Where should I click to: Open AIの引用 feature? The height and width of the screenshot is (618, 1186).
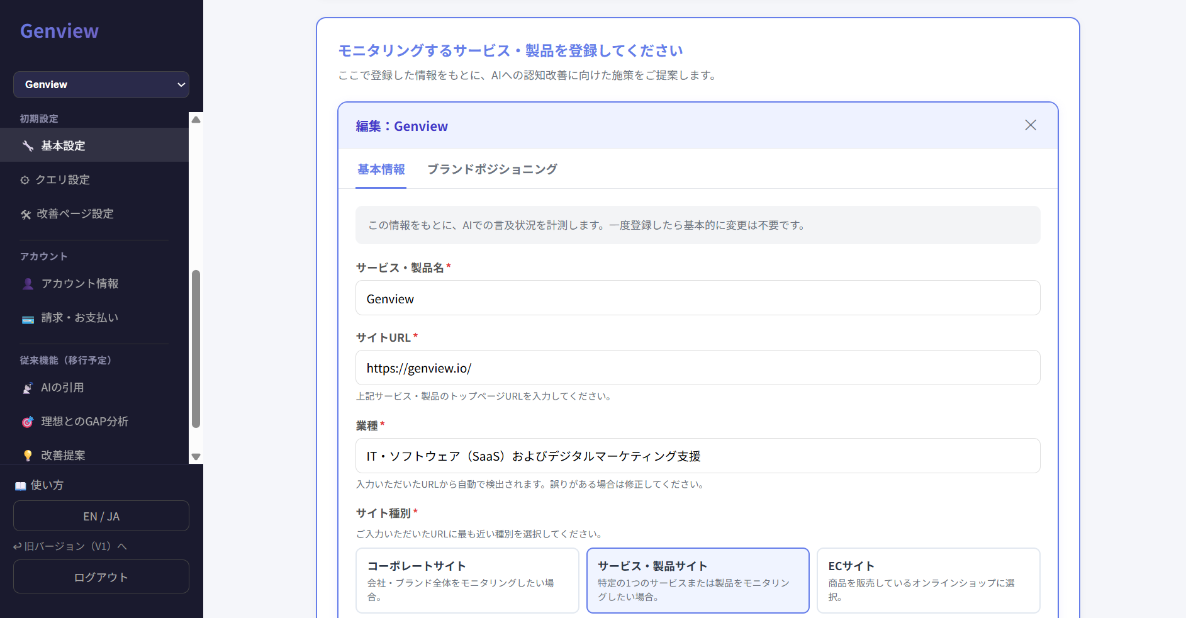click(x=94, y=387)
